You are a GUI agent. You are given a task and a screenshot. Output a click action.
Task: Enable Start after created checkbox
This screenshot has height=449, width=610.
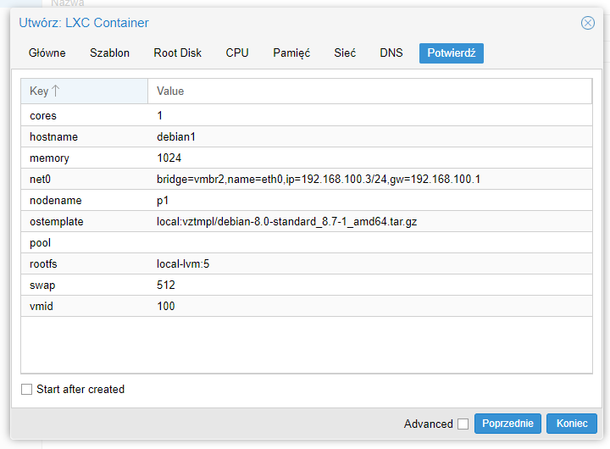(x=27, y=390)
